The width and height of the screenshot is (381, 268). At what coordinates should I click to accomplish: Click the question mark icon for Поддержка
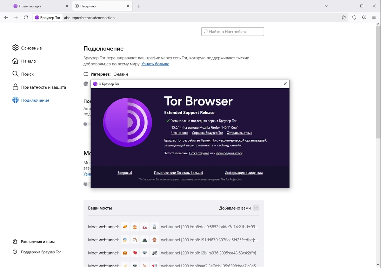click(15, 252)
